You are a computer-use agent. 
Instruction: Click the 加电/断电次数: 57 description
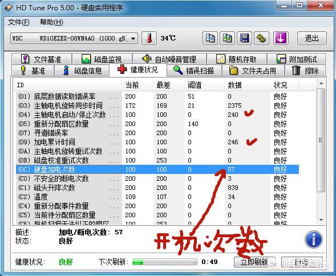(91, 232)
